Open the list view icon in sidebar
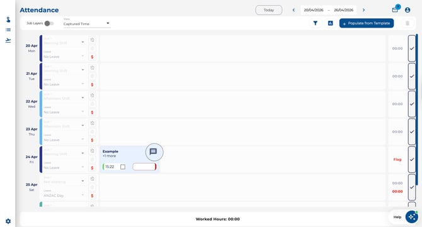Image resolution: width=422 pixels, height=227 pixels. coord(8,30)
